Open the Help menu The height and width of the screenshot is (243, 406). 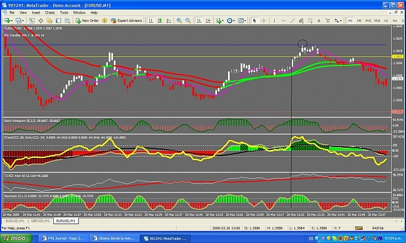(x=94, y=12)
